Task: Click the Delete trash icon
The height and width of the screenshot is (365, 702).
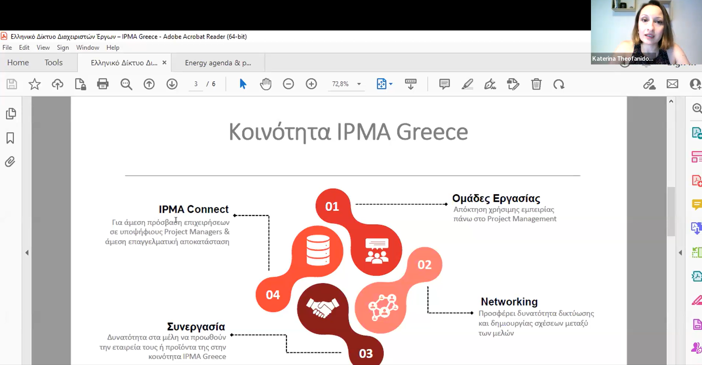Action: (x=536, y=84)
